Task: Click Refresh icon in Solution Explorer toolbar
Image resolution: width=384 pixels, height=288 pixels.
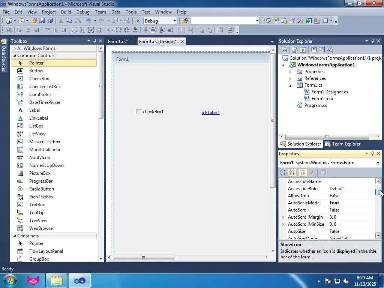Action: (303, 50)
